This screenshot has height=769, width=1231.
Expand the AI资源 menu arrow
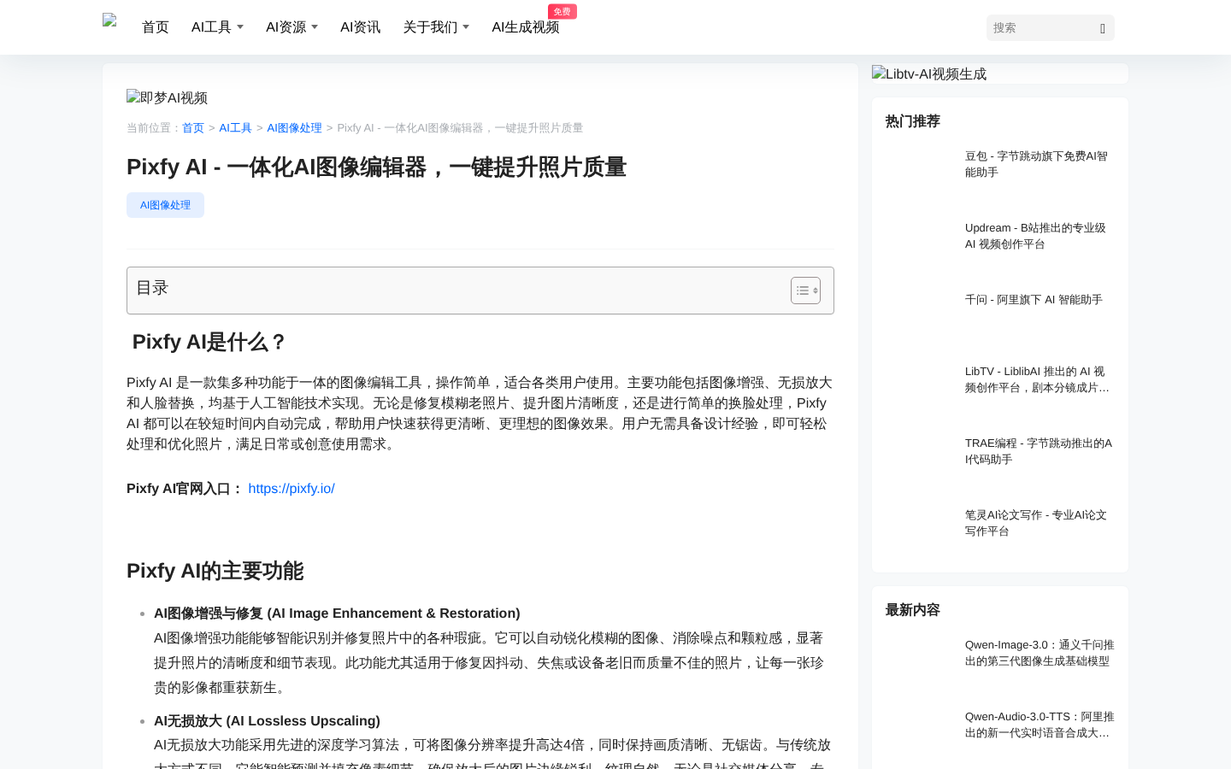point(315,27)
